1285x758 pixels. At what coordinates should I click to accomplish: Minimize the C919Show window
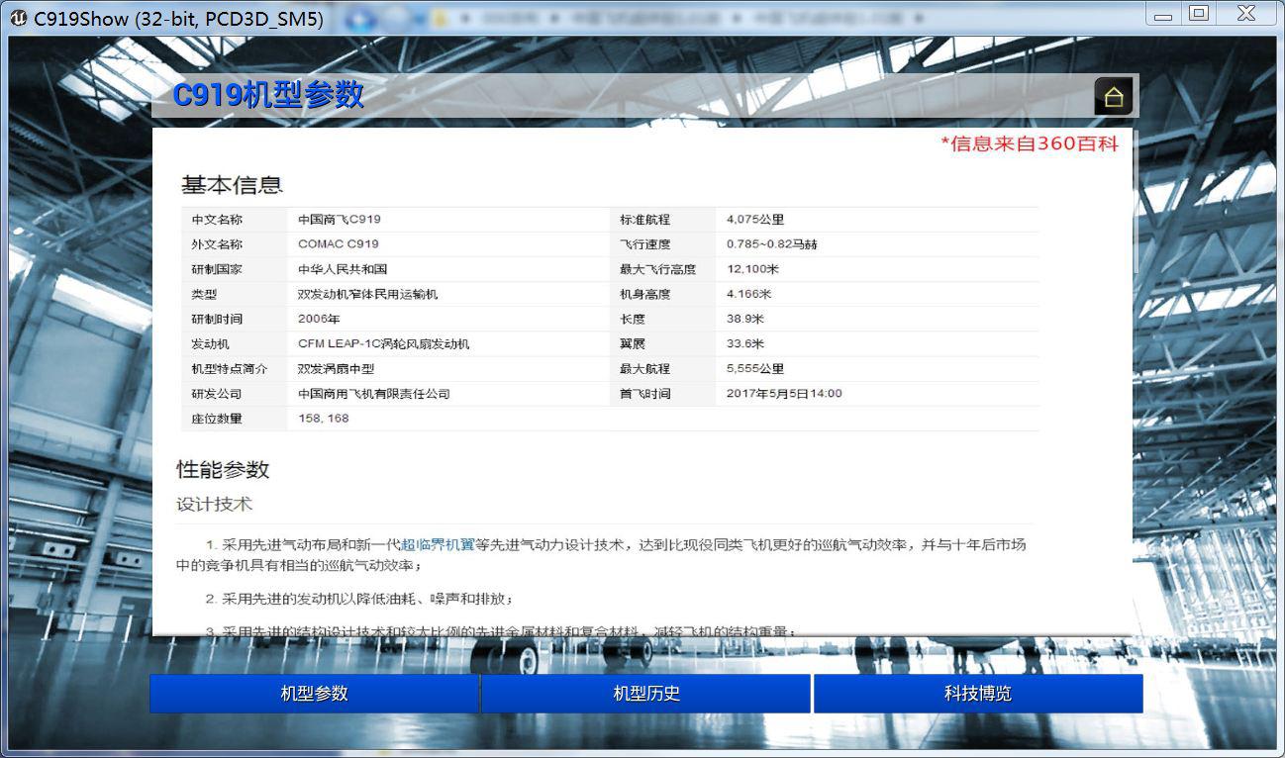(x=1163, y=15)
